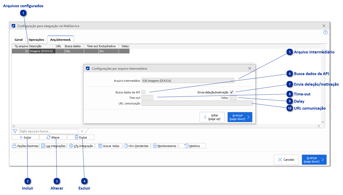Click the Incluir button
The width and height of the screenshot is (343, 195).
pyautogui.click(x=25, y=137)
